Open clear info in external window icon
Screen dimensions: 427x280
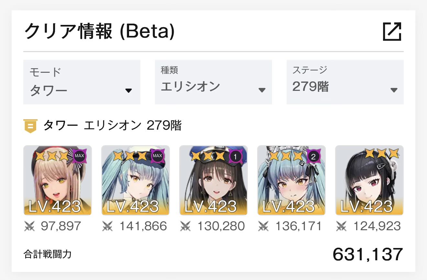pyautogui.click(x=392, y=31)
